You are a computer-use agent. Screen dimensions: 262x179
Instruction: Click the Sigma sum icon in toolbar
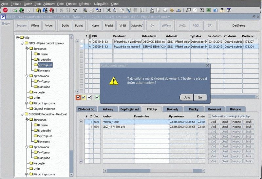point(202,10)
